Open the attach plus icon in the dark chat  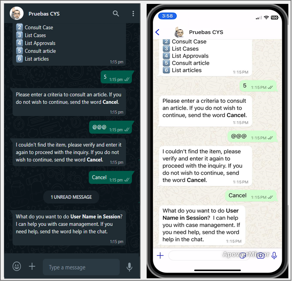point(32,266)
